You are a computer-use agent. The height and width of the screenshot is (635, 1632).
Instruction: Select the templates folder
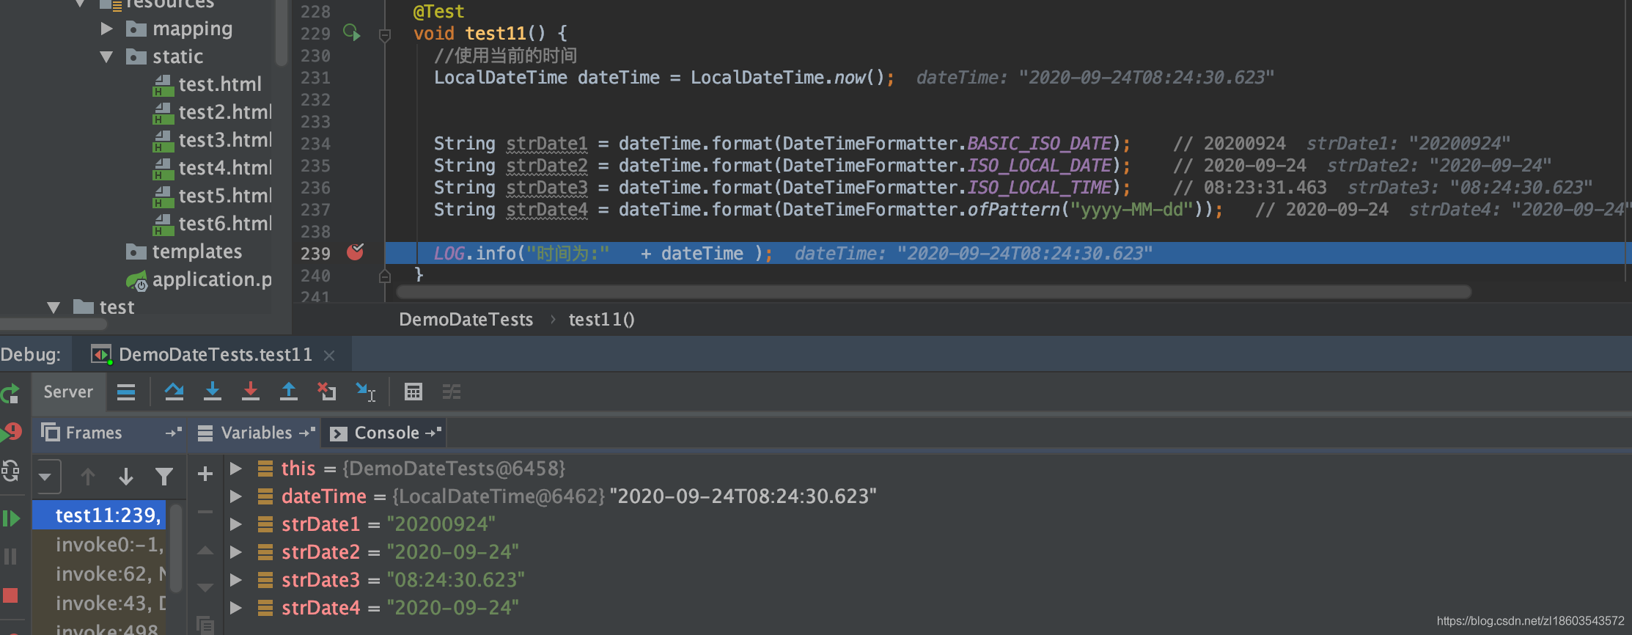tap(196, 252)
